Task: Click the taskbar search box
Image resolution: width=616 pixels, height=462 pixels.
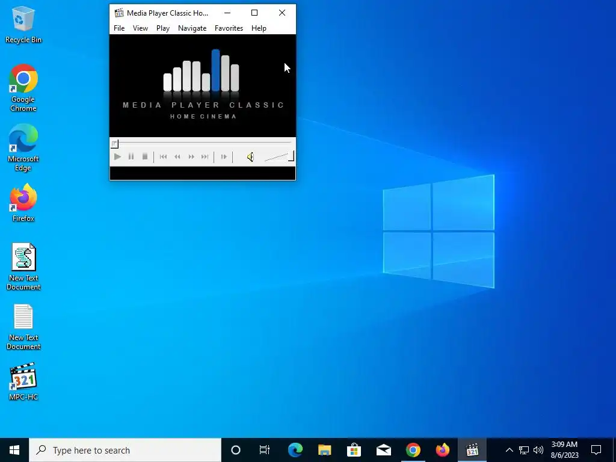Action: tap(125, 450)
